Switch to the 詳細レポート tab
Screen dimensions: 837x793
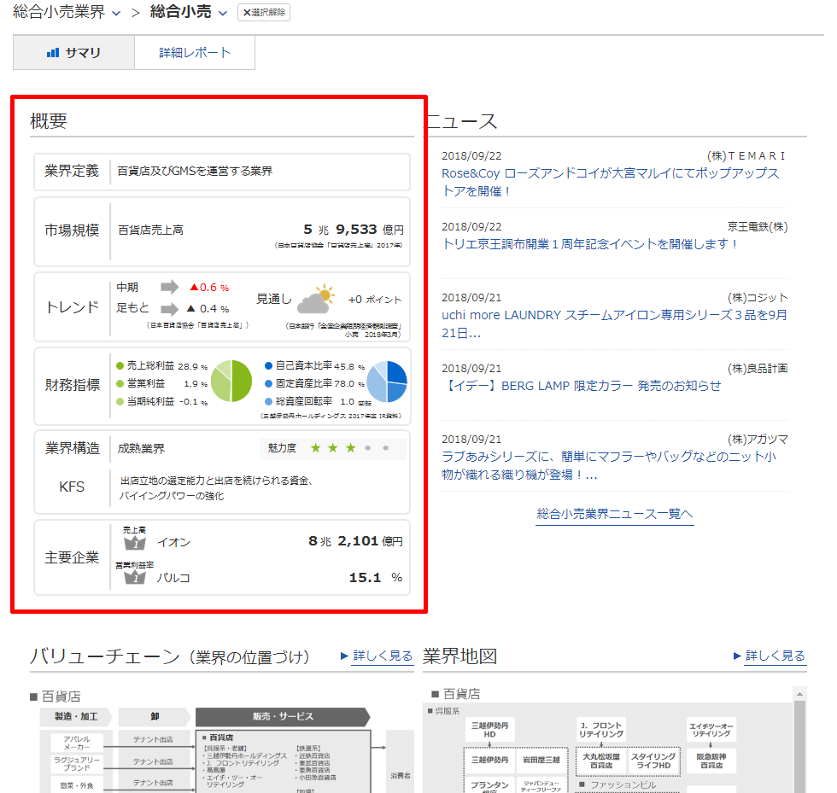pos(195,53)
